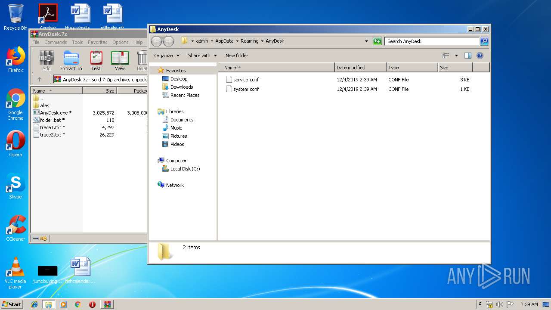551x310 pixels.
Task: Open Windows Media Player taskbar icon
Action: point(63,304)
